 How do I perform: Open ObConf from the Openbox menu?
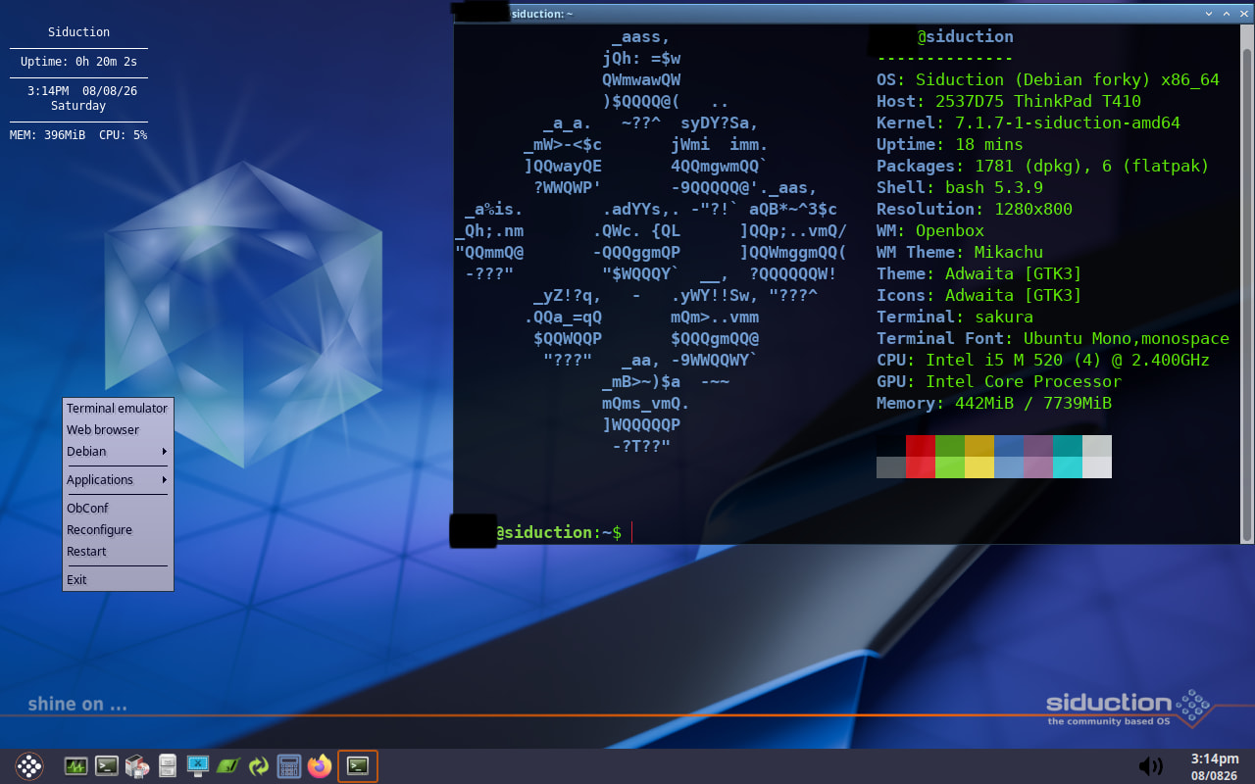(118, 509)
